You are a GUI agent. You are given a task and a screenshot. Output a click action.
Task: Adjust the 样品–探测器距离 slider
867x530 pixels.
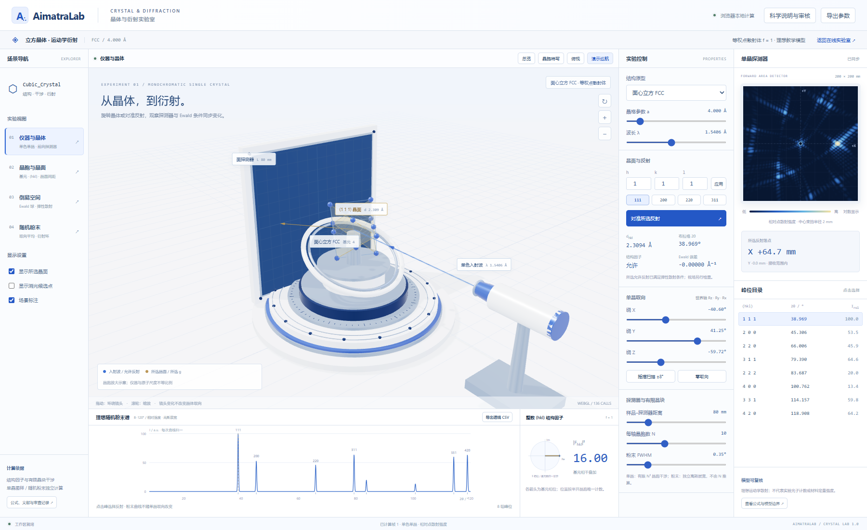pyautogui.click(x=676, y=423)
